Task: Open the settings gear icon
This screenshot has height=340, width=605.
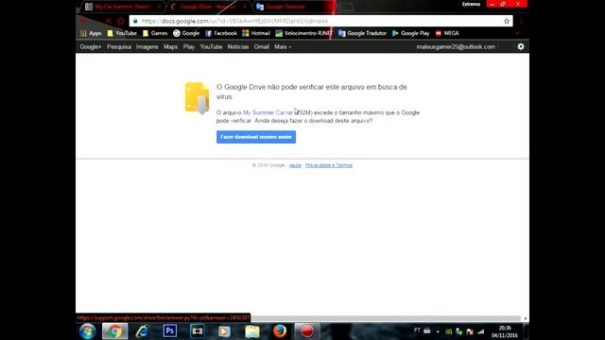Action: click(521, 46)
